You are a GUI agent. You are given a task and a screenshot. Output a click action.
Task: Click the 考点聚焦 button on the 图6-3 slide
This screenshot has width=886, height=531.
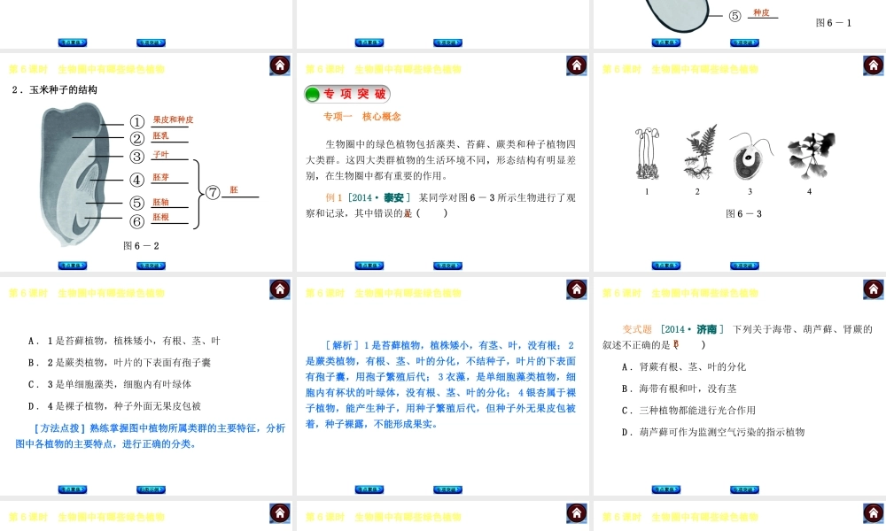click(665, 265)
